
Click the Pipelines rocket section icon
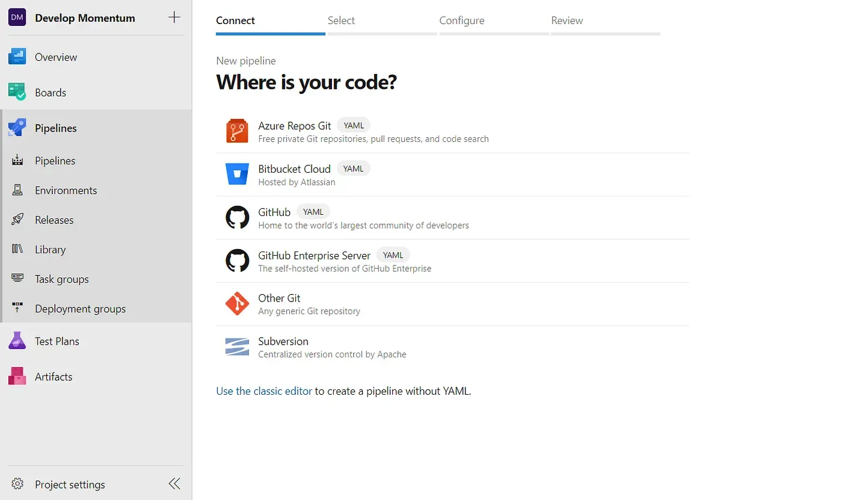[17, 128]
